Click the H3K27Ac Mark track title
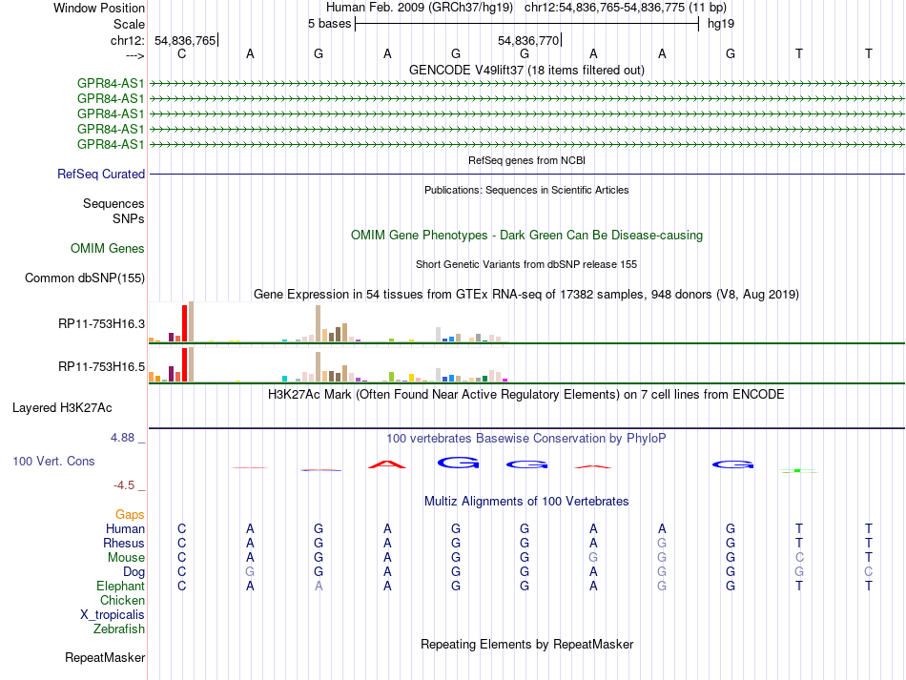 [x=526, y=395]
